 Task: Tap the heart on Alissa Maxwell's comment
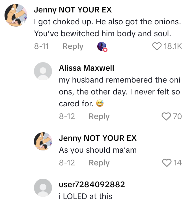[166, 116]
